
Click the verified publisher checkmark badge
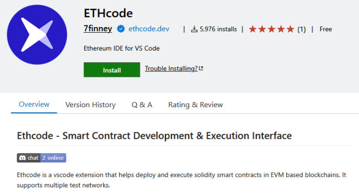tap(121, 29)
